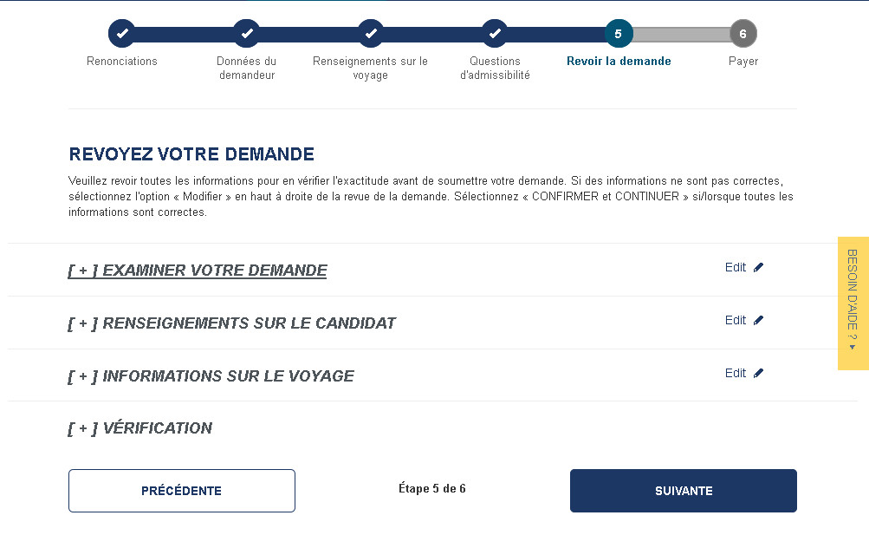Expand the Renseignements sur le candidat section

231,323
